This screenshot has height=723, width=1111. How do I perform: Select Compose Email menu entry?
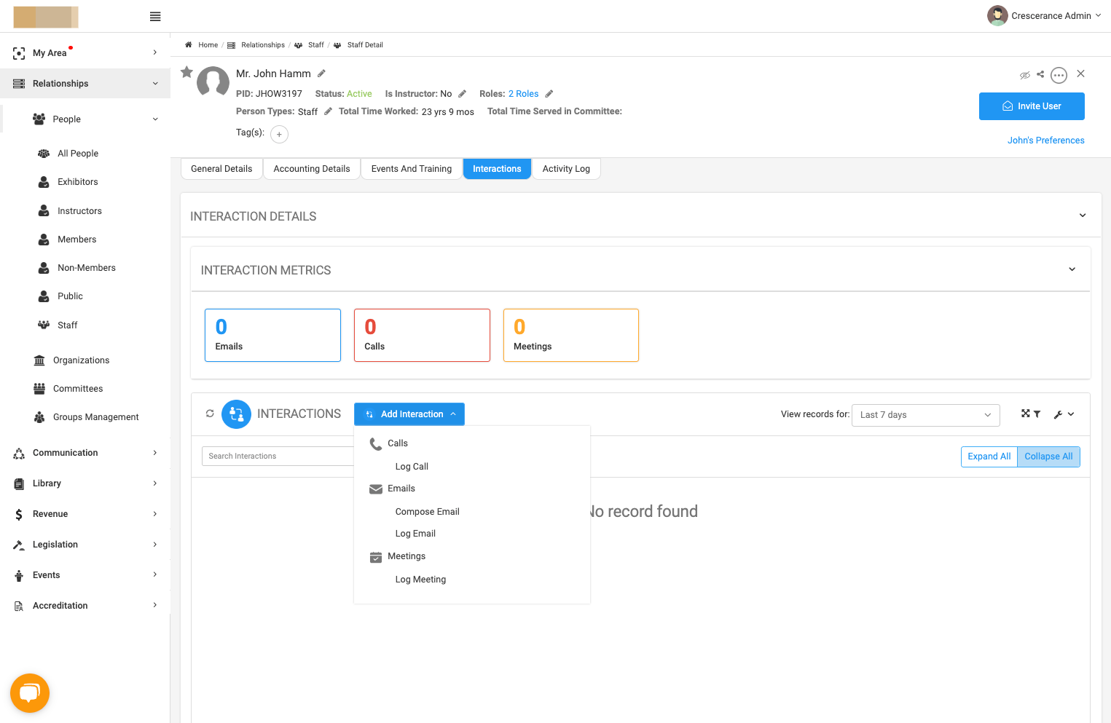(x=427, y=512)
